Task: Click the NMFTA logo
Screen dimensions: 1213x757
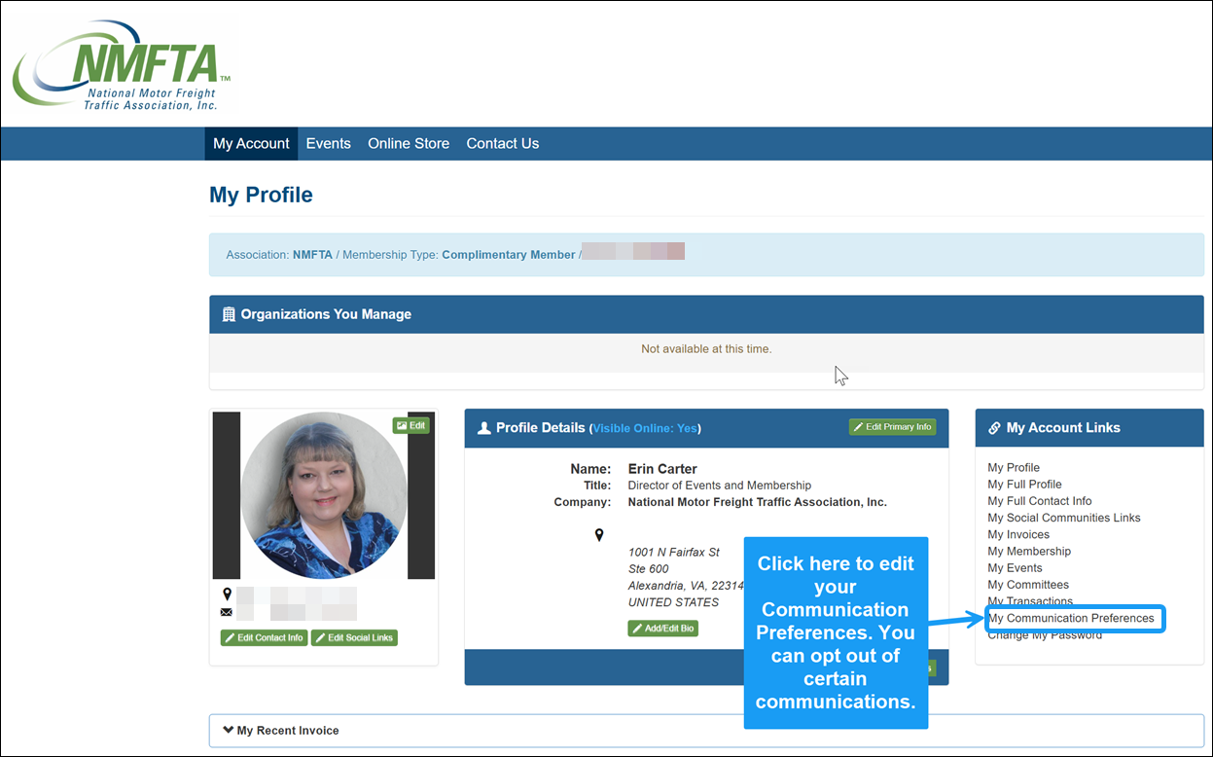Action: point(122,67)
